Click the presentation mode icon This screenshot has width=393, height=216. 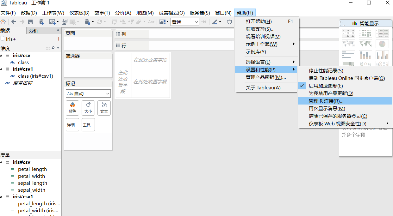point(230,22)
